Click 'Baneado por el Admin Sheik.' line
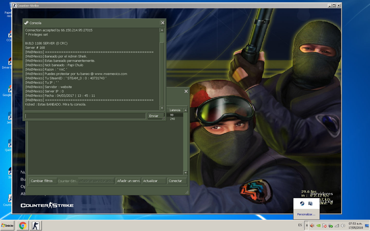 (x=56, y=56)
